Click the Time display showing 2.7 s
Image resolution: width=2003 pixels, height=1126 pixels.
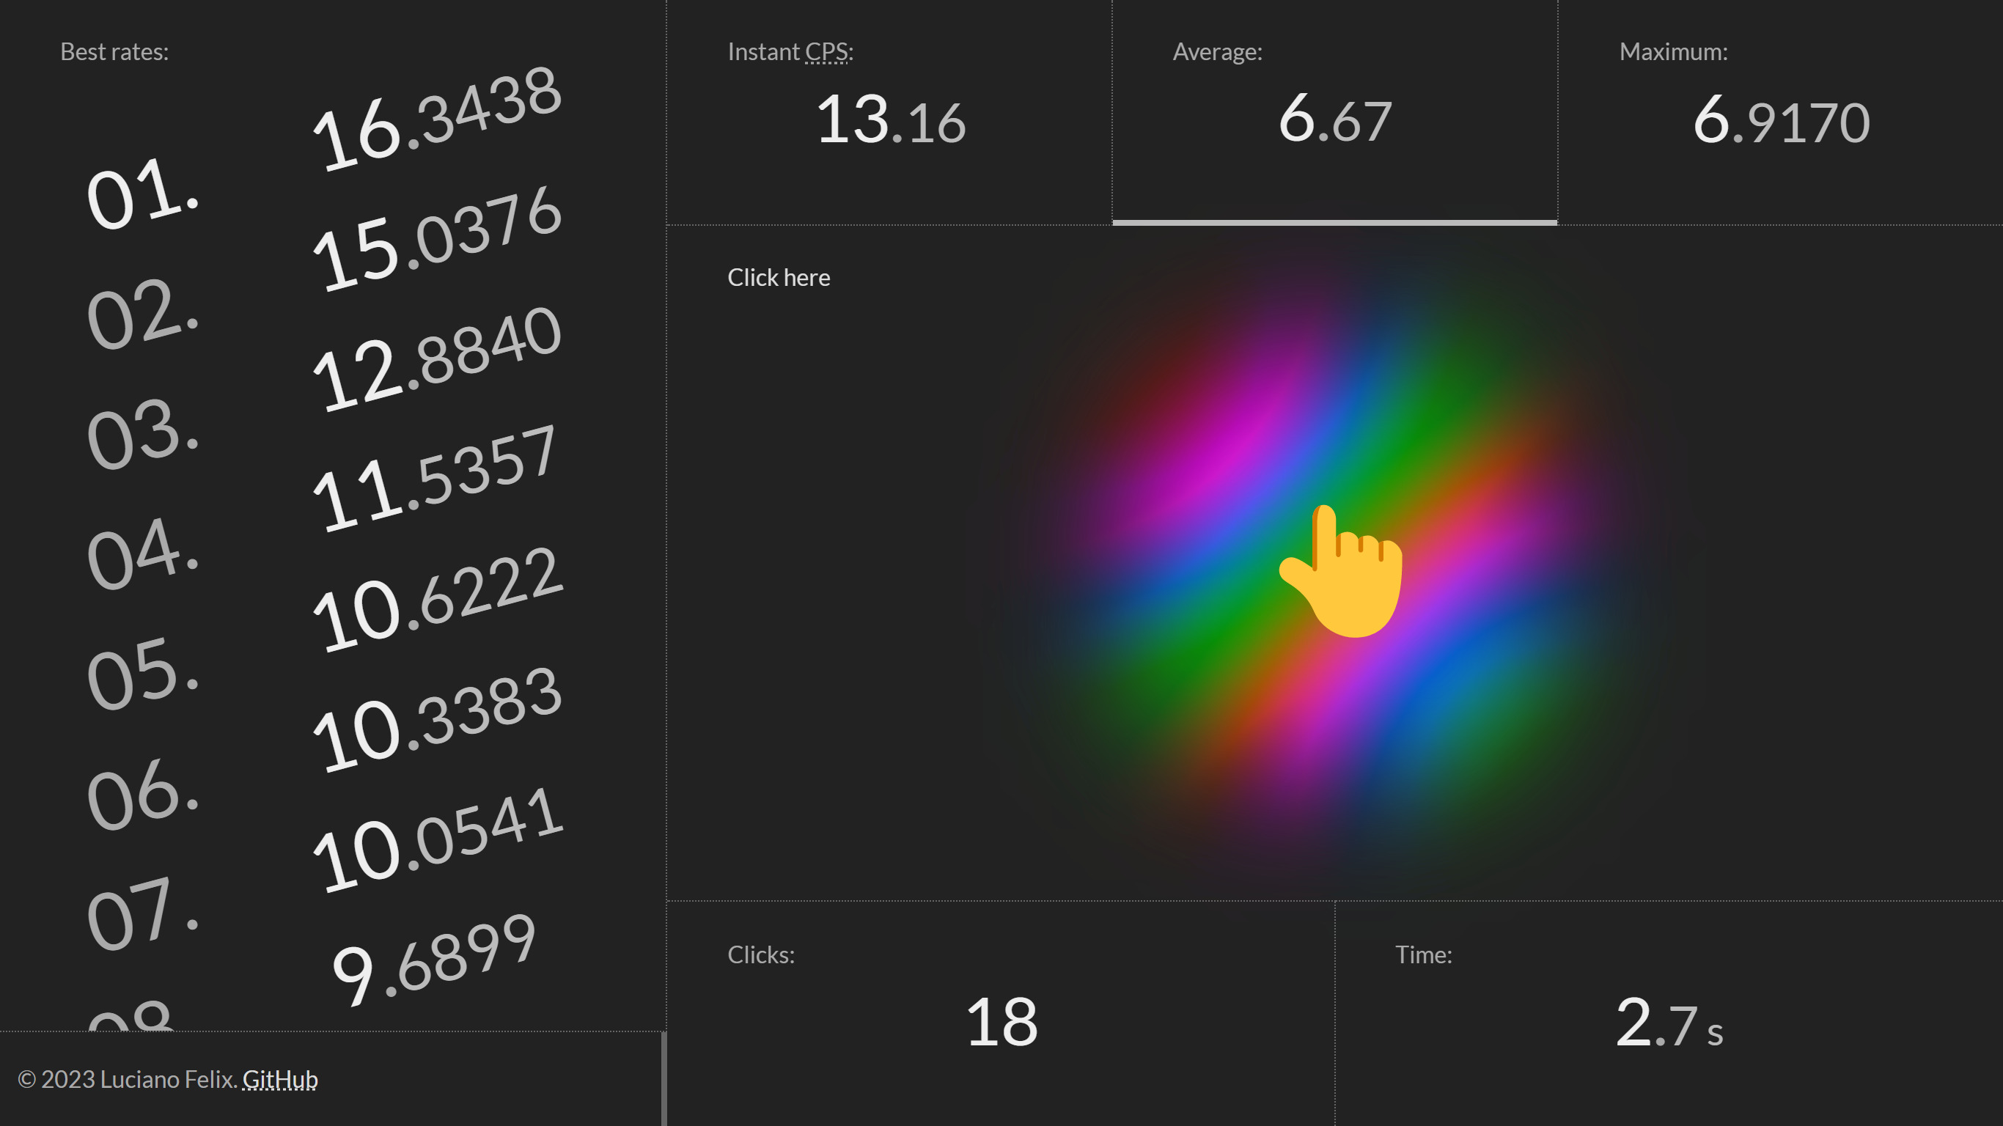(1668, 1023)
